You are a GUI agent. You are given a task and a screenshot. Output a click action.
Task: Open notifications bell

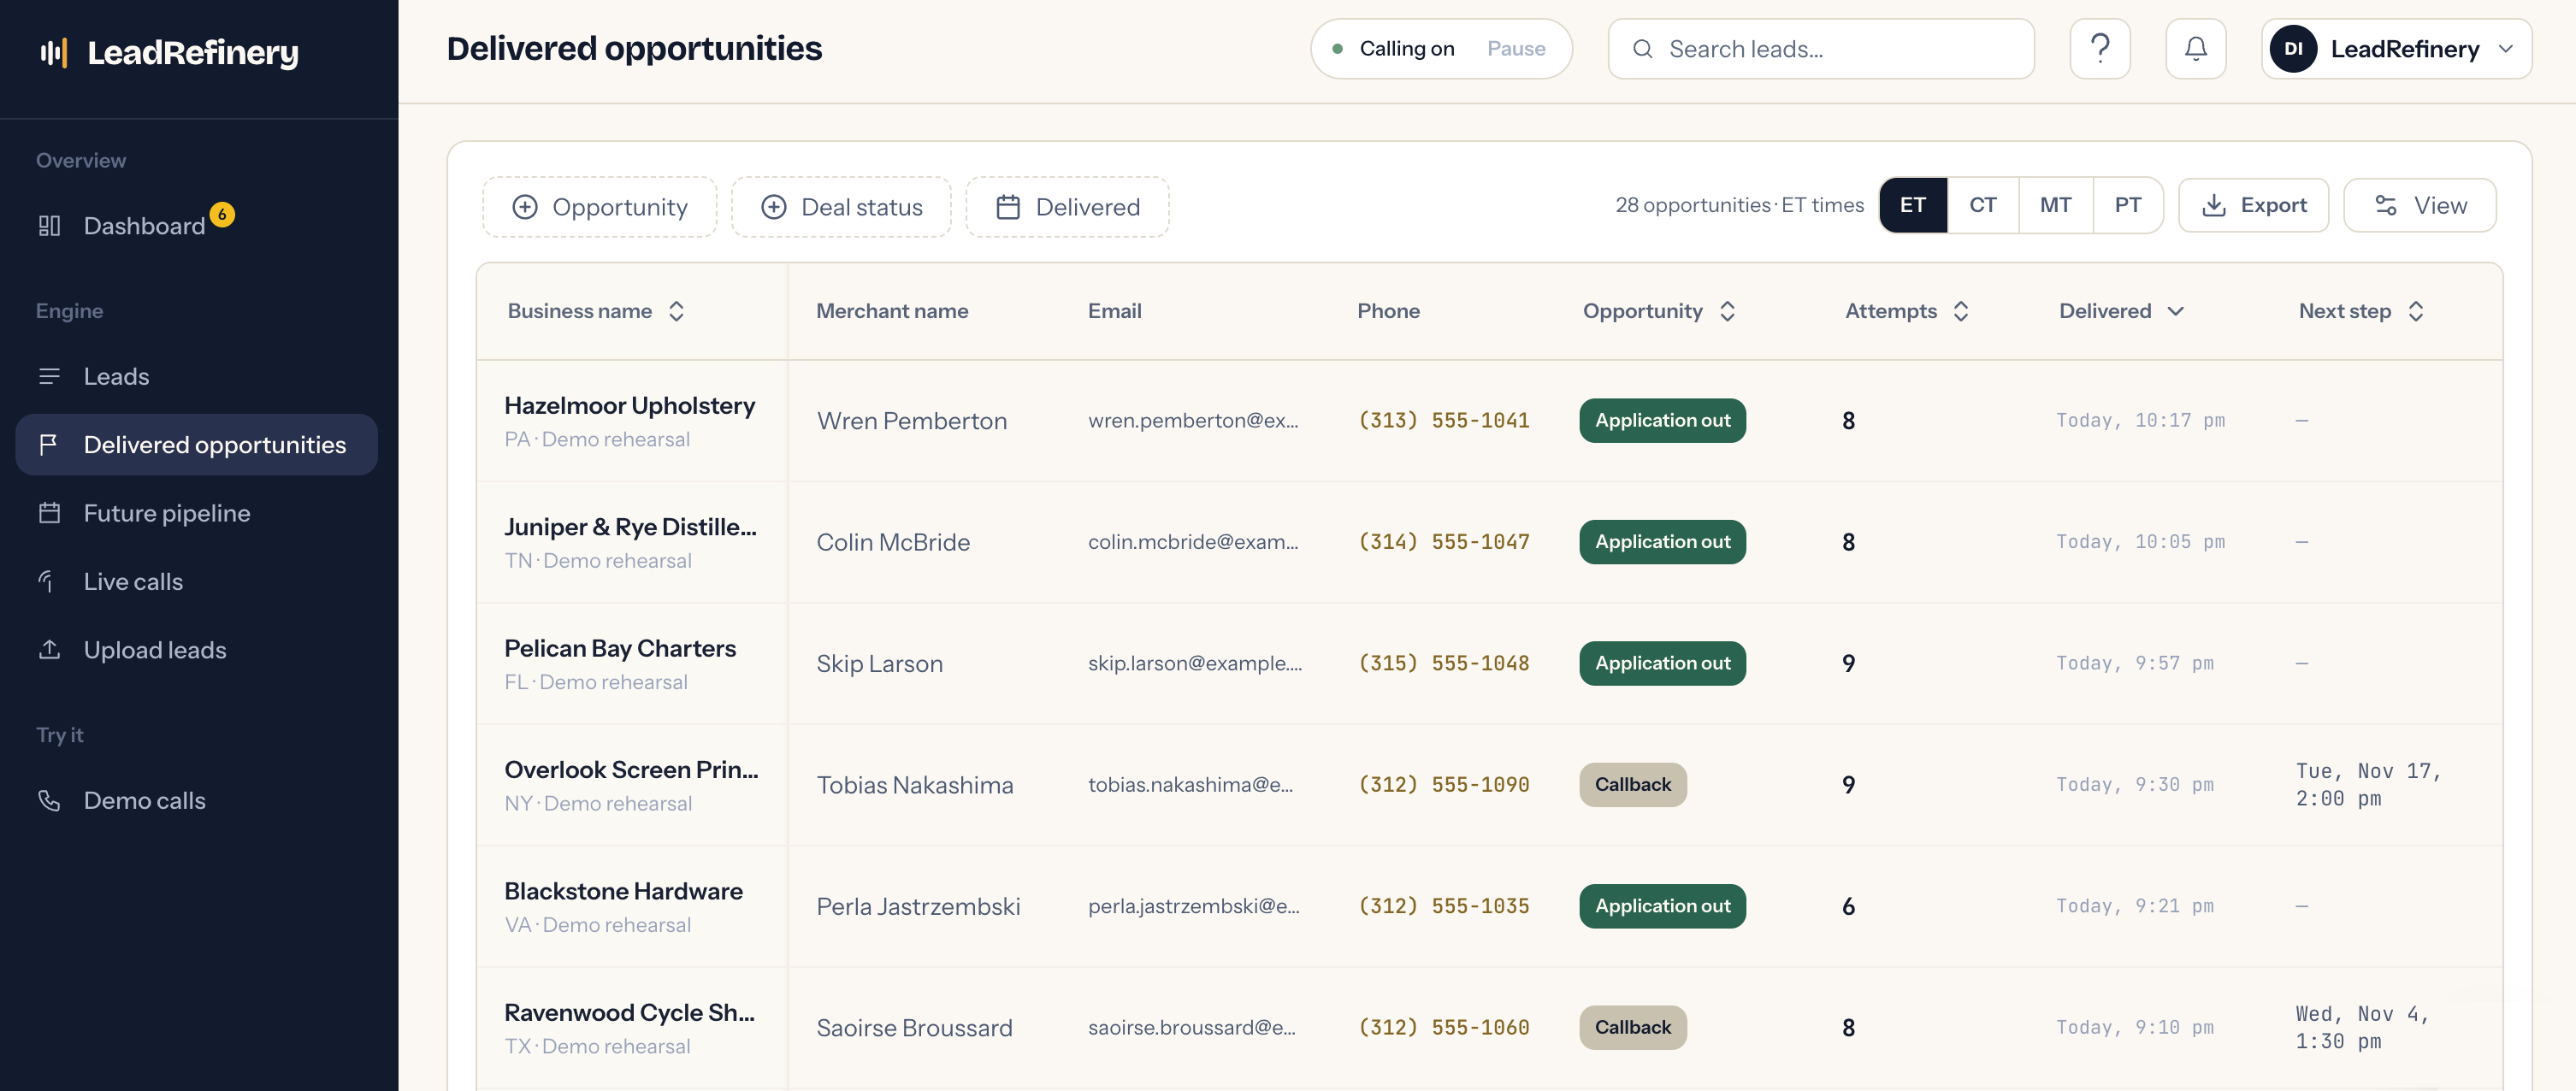[x=2195, y=49]
